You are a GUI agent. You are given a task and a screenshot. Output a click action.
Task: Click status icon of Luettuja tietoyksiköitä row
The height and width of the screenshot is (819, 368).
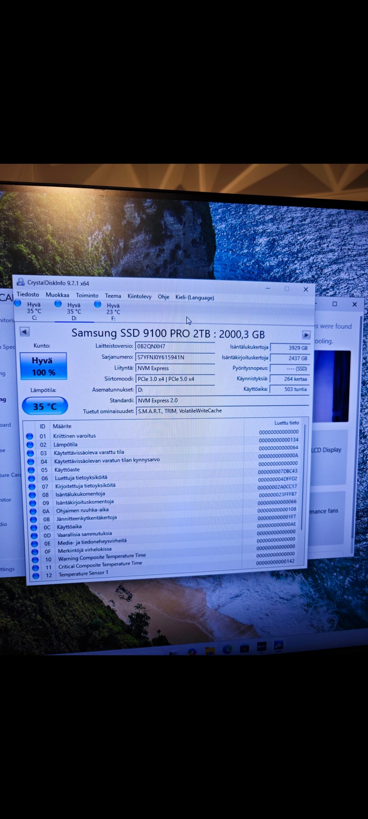(x=32, y=478)
